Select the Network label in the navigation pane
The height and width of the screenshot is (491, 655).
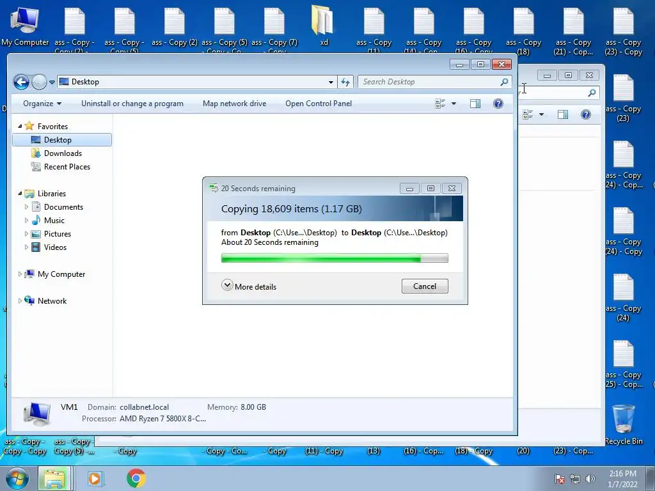[x=52, y=300]
